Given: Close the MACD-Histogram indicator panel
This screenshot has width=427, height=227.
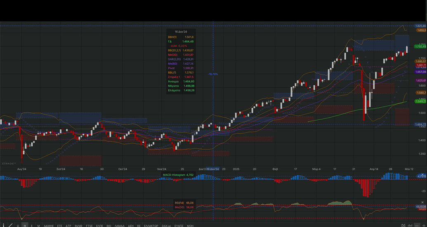Looking at the screenshot, I should (x=422, y=174).
